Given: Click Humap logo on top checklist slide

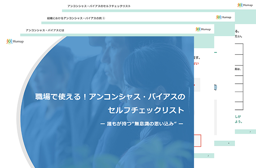Looking at the screenshot, I should [x=245, y=5].
